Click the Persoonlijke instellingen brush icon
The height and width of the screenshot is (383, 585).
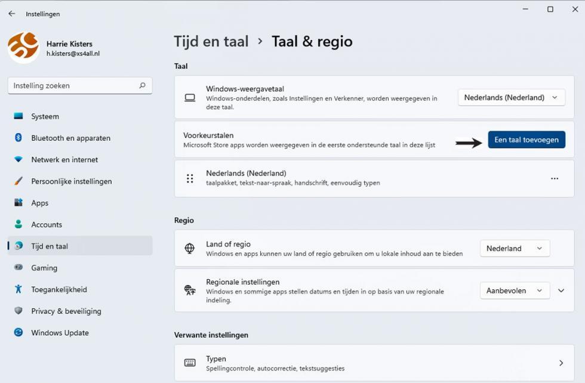(20, 181)
